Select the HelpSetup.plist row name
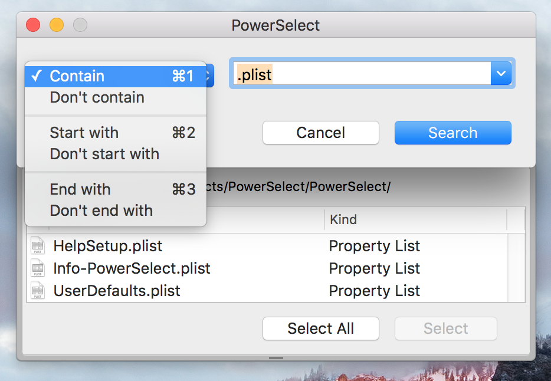551x381 pixels. (x=107, y=246)
